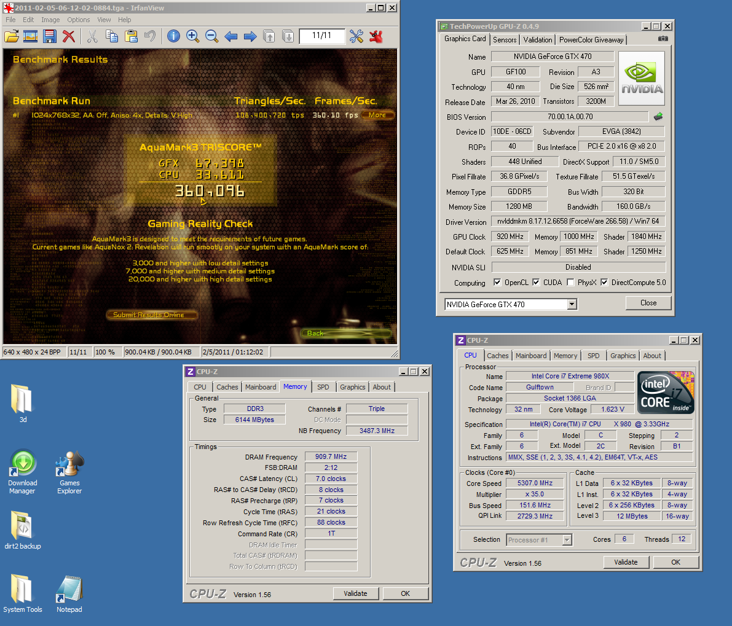This screenshot has height=626, width=732.
Task: Click the next page icon in IrfanView
Action: coord(288,36)
